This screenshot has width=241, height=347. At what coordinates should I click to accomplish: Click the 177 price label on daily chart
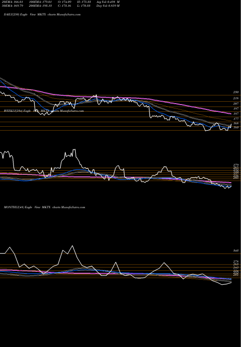click(x=236, y=119)
